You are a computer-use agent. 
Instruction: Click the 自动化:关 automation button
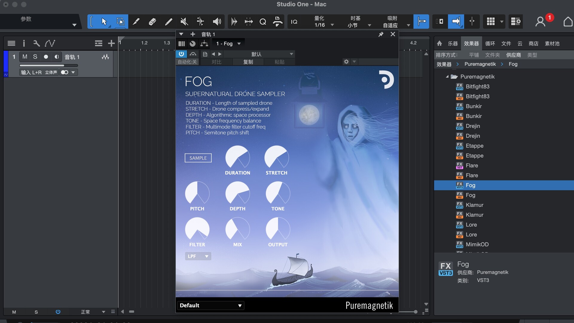click(x=187, y=62)
